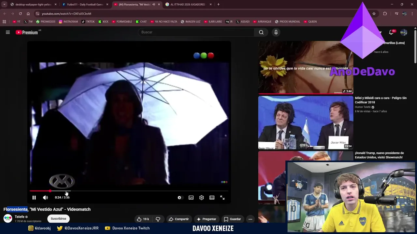Open the yellow flower lyrics video thumbnail
This screenshot has height=234, width=417.
pos(306,67)
